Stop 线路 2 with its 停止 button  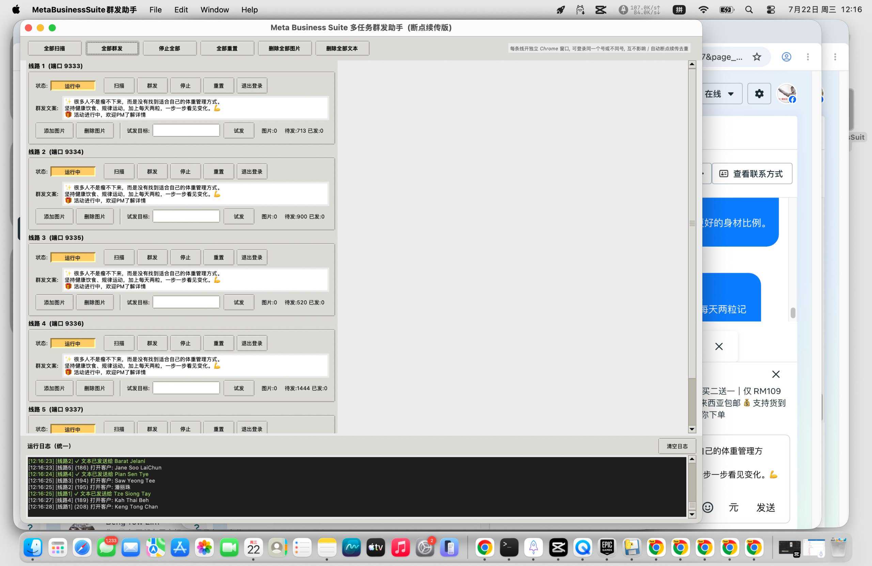click(185, 171)
